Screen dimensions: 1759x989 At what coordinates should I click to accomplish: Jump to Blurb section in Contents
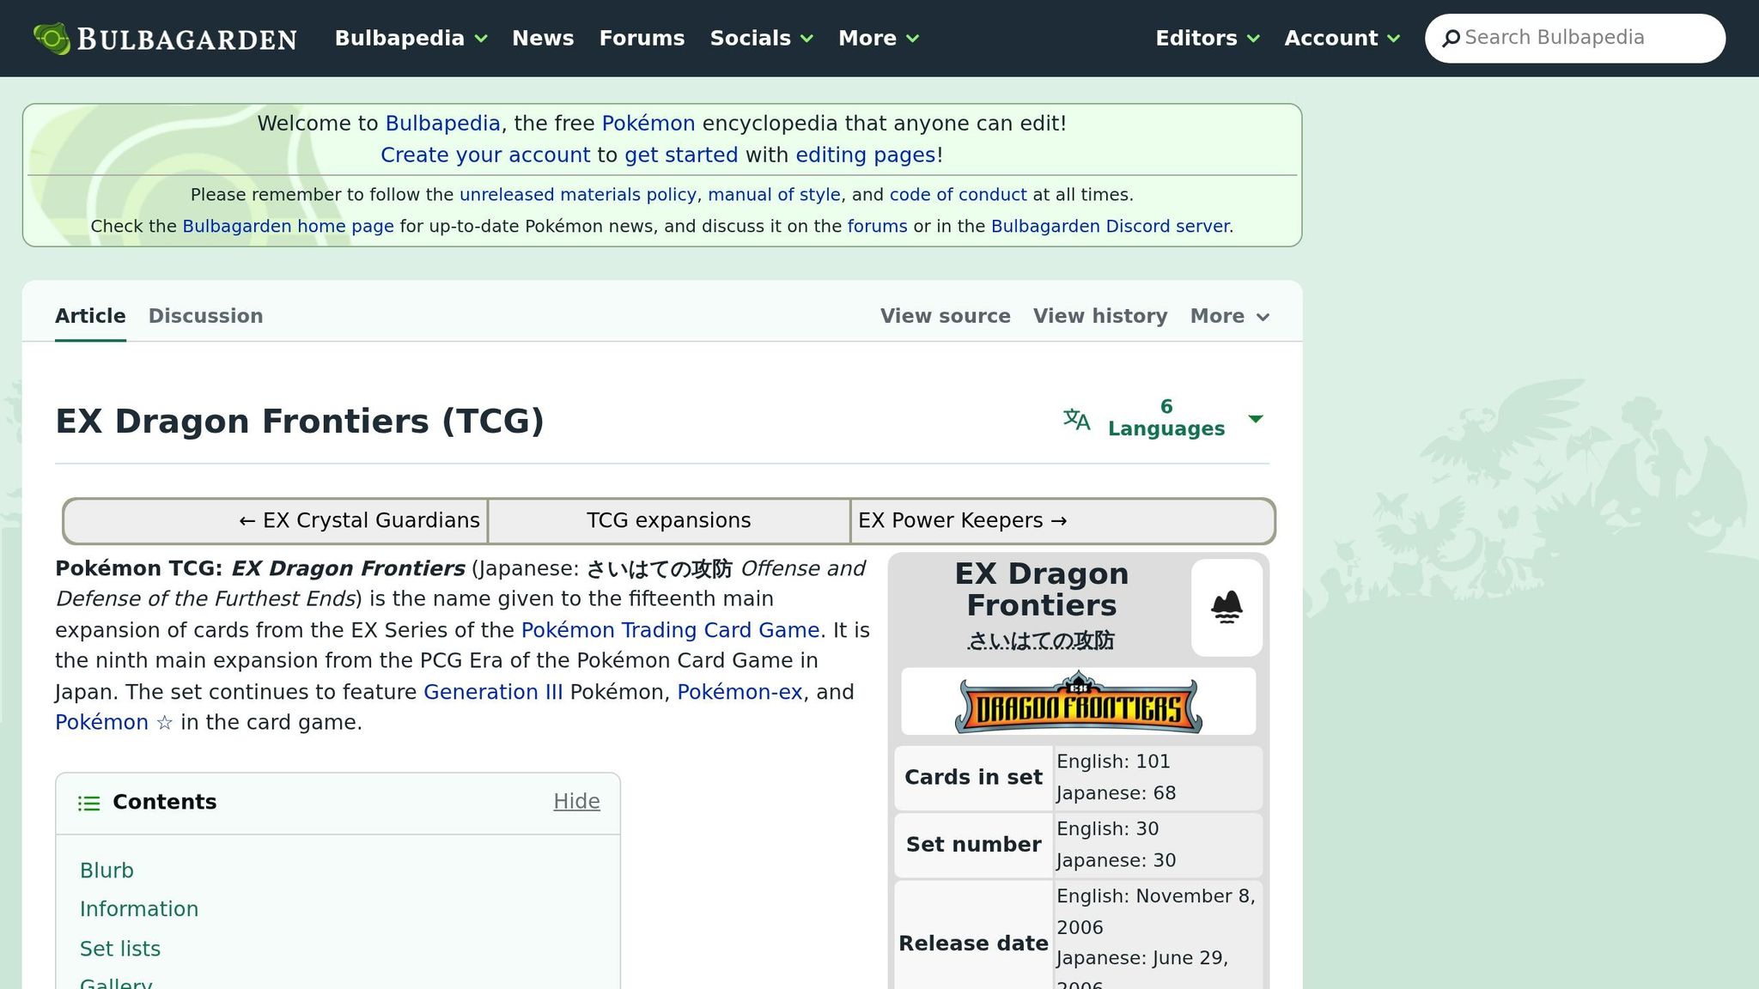107,871
